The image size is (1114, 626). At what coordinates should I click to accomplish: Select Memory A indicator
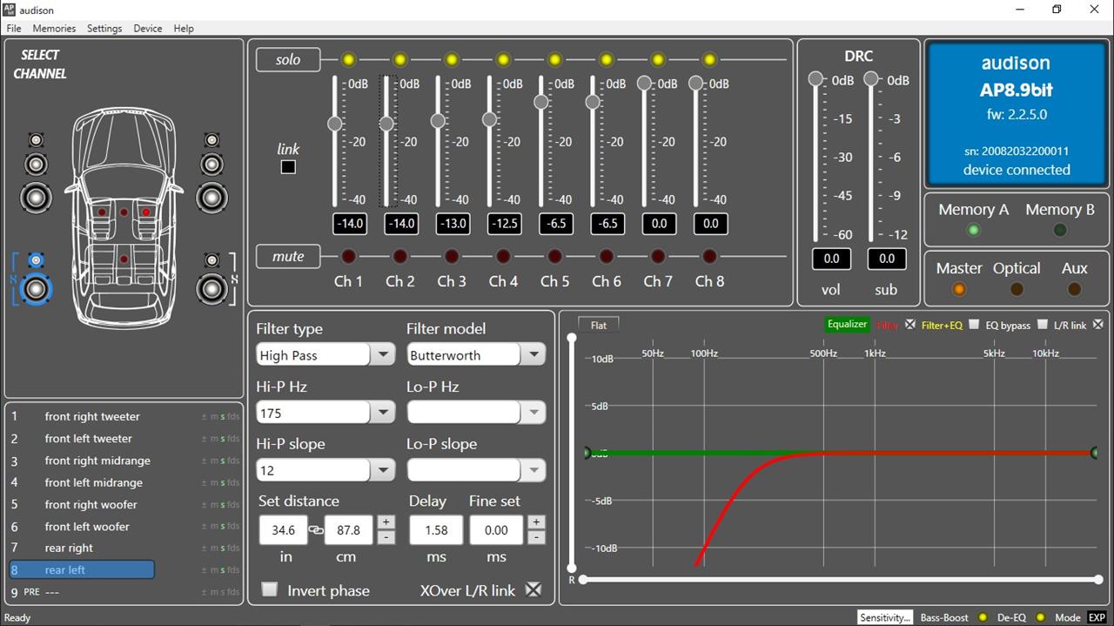point(973,230)
